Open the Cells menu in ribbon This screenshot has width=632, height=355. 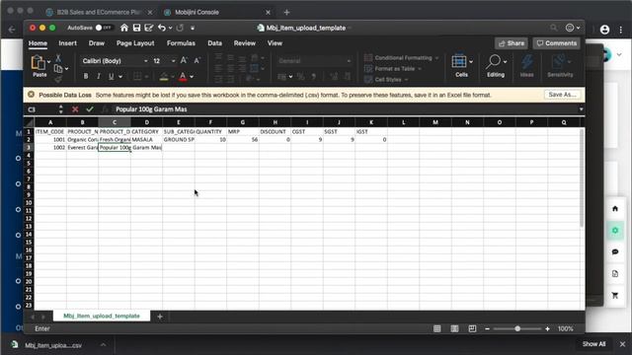click(461, 65)
